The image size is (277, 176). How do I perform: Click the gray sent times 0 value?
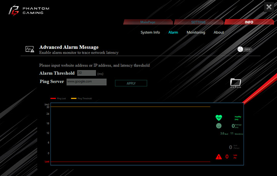230,147
